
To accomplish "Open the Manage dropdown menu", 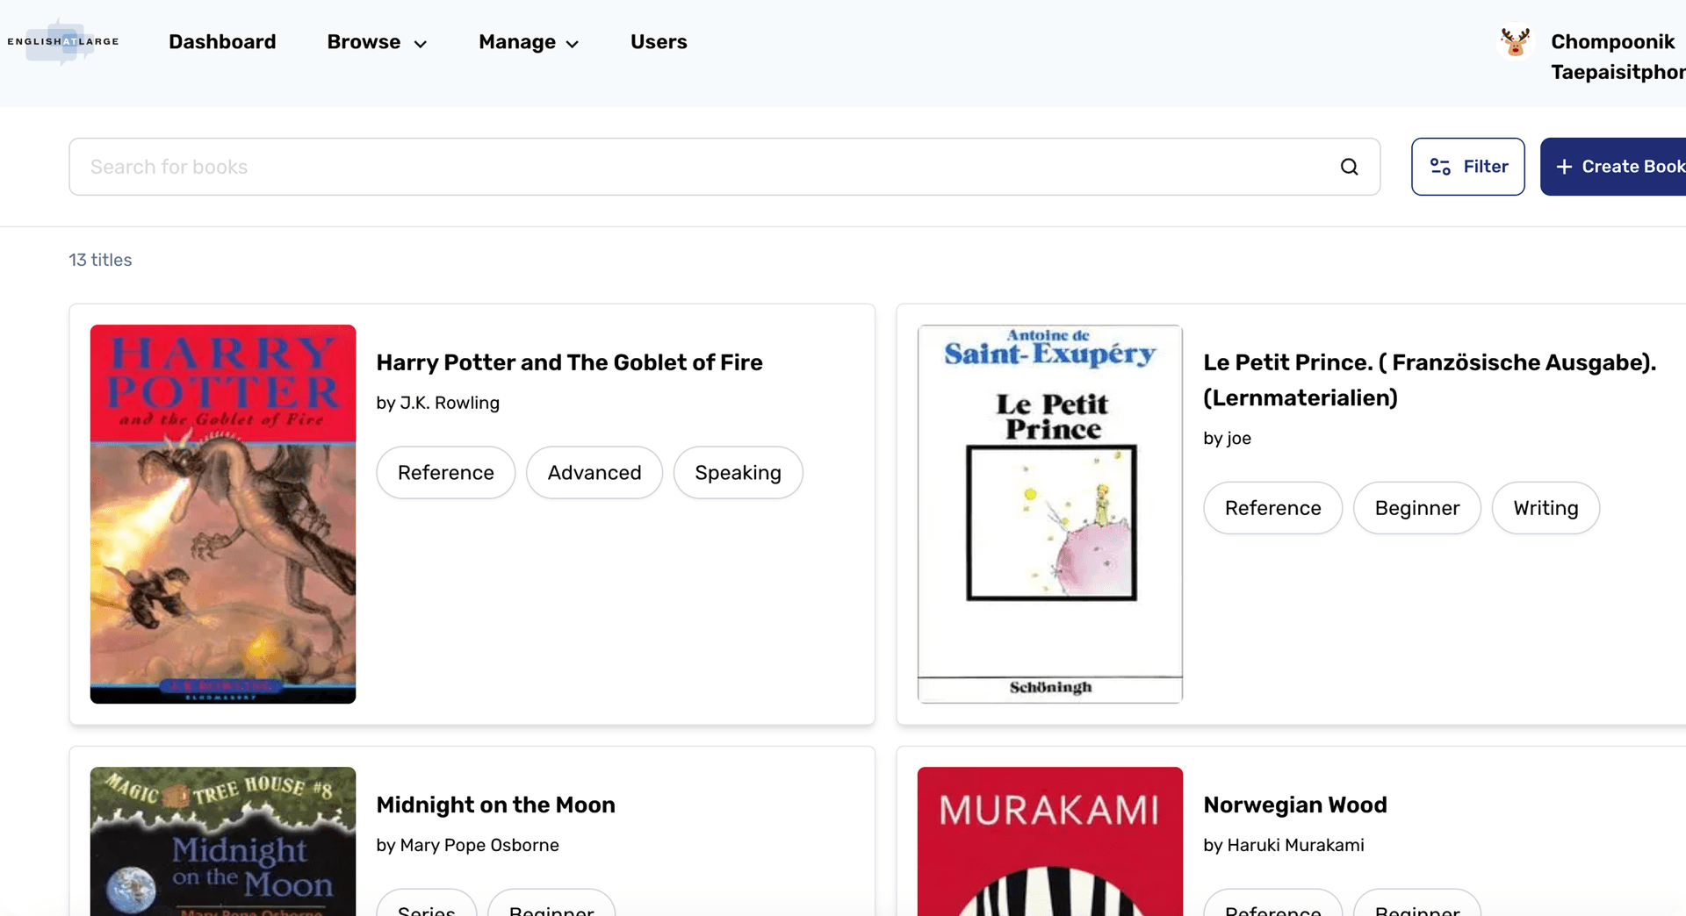I will [528, 41].
